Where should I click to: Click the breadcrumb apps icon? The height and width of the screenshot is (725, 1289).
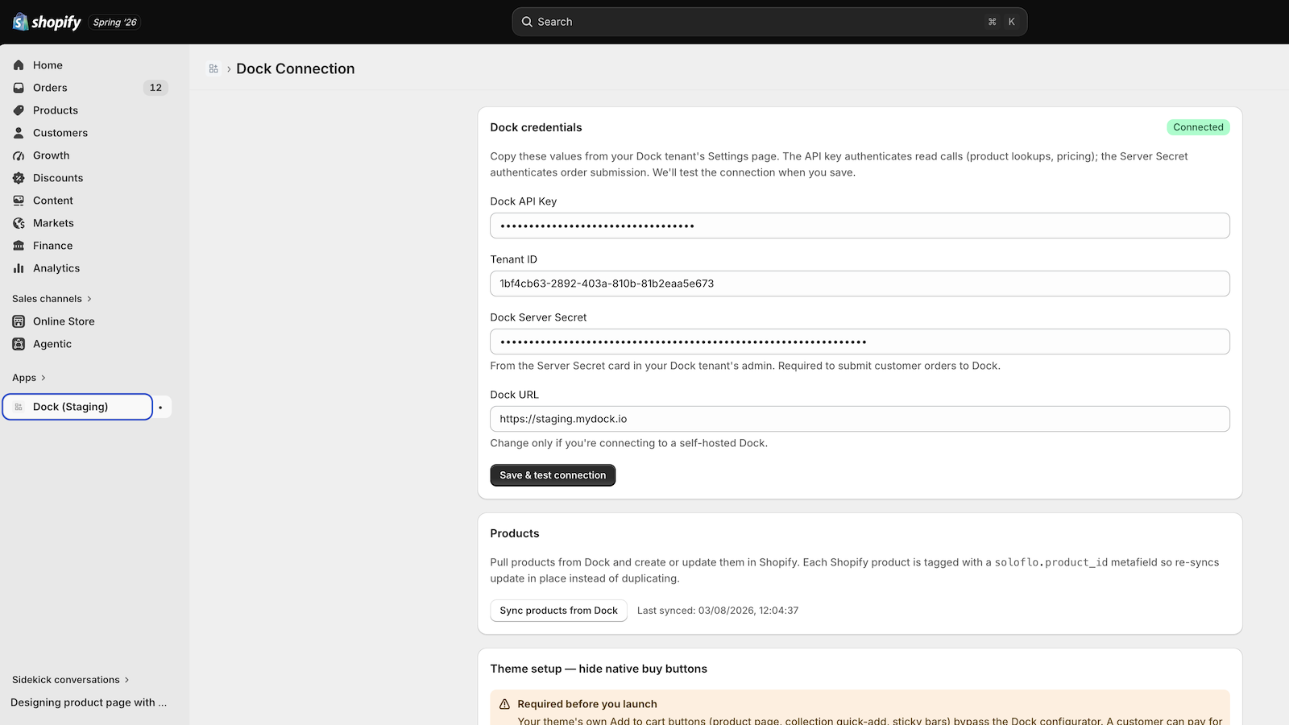pos(213,69)
